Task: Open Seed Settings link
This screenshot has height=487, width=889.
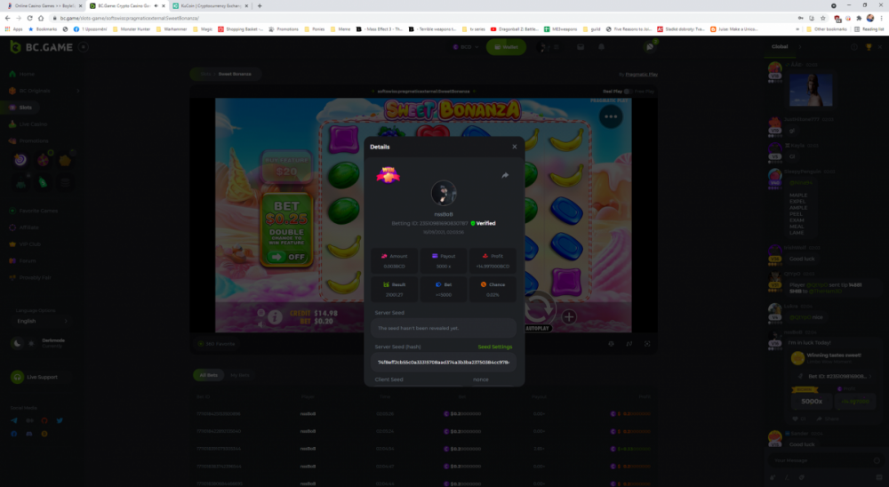Action: pyautogui.click(x=494, y=347)
